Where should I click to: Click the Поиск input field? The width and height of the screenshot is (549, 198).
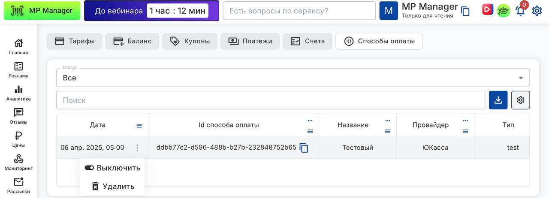pyautogui.click(x=270, y=100)
